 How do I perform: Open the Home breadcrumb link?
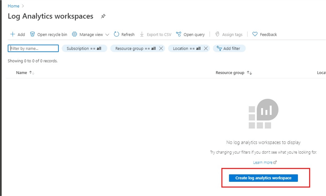click(x=13, y=6)
